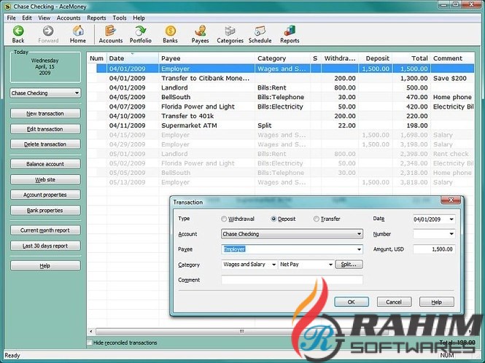The image size is (485, 363).
Task: Select the Deposit radio button
Action: 273,219
